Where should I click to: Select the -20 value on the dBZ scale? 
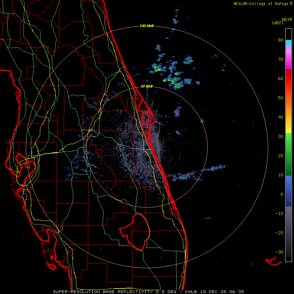[279, 233]
